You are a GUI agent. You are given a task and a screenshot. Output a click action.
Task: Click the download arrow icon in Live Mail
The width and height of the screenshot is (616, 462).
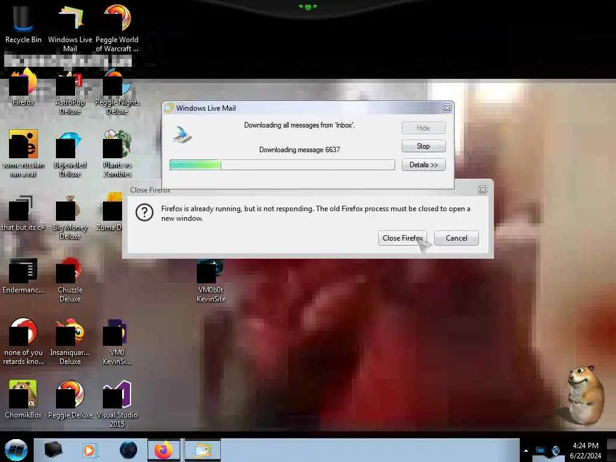click(x=182, y=135)
